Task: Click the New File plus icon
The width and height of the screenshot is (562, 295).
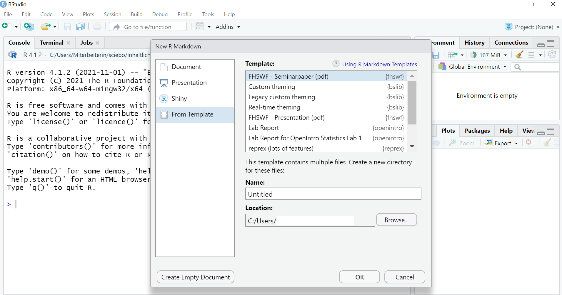Action: pyautogui.click(x=6, y=26)
